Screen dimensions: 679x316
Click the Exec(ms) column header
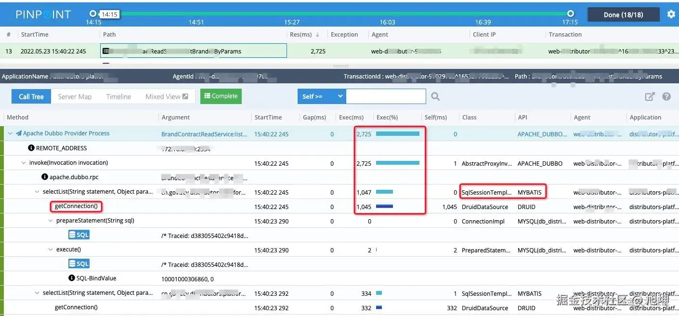352,117
